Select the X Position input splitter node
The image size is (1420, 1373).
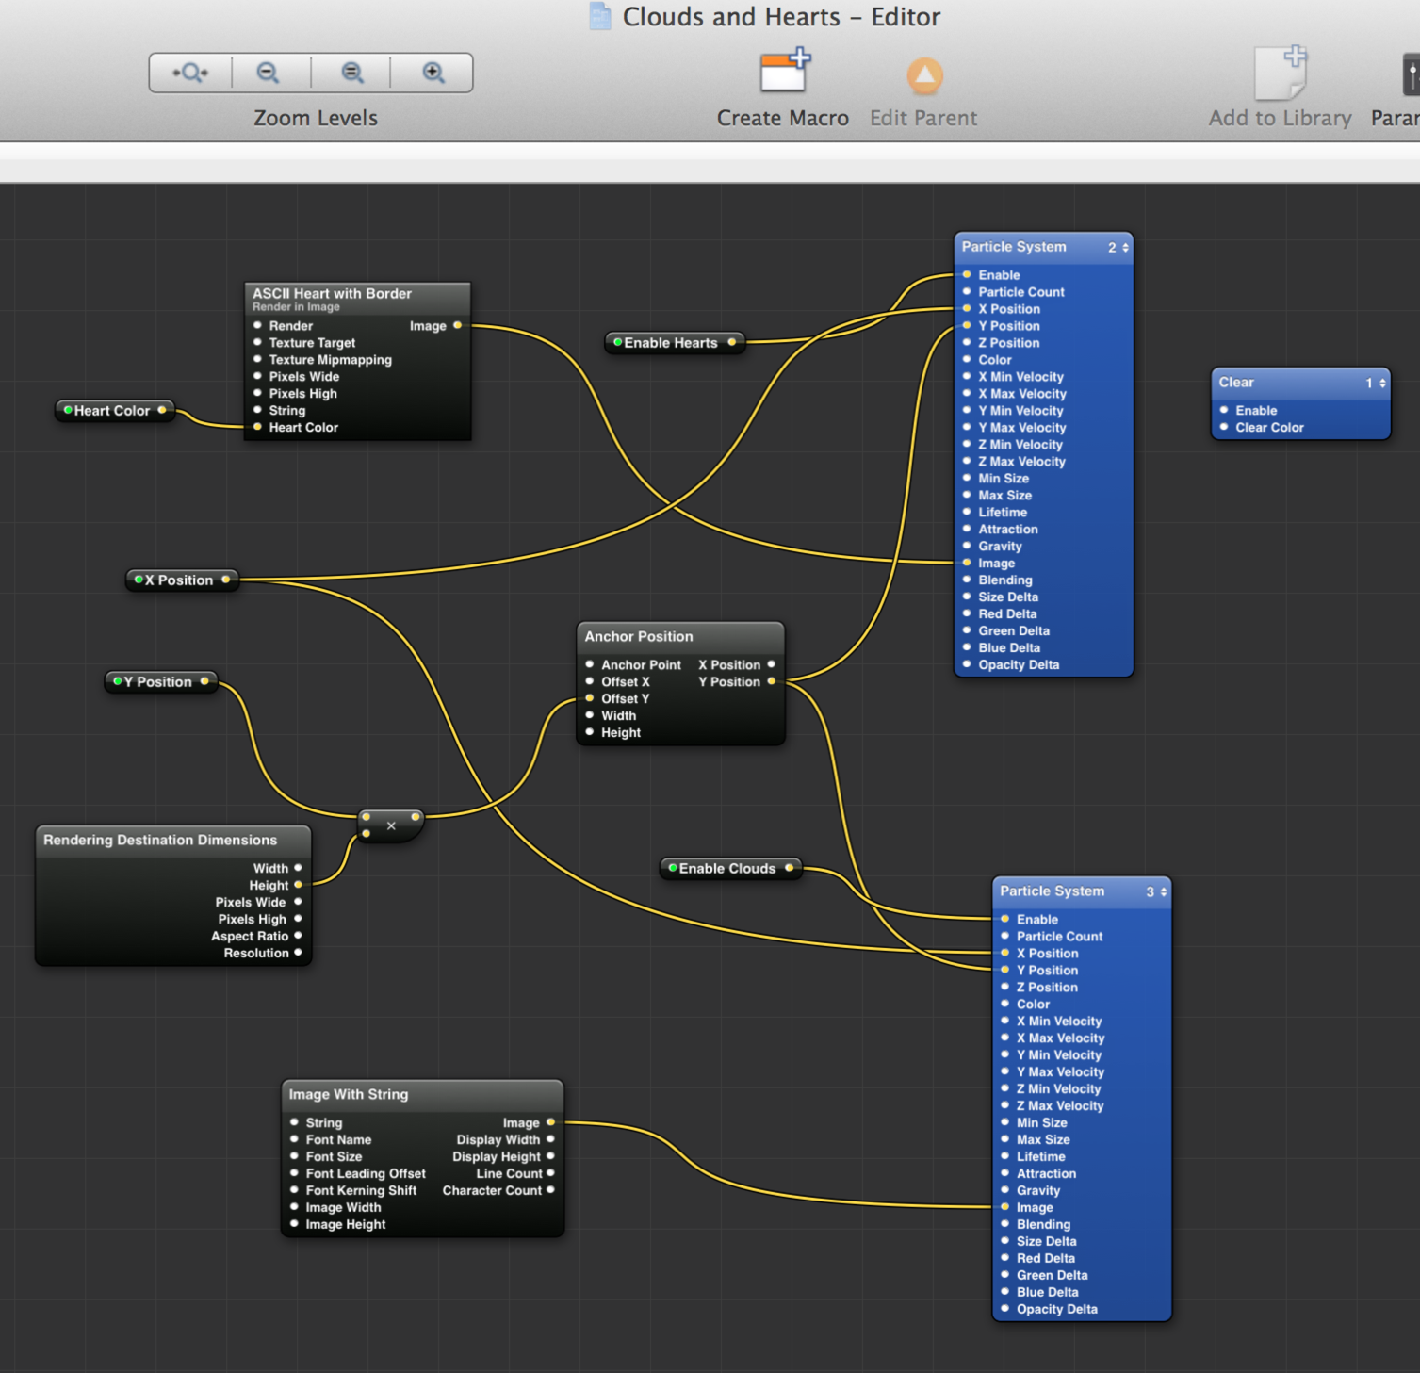click(x=182, y=580)
